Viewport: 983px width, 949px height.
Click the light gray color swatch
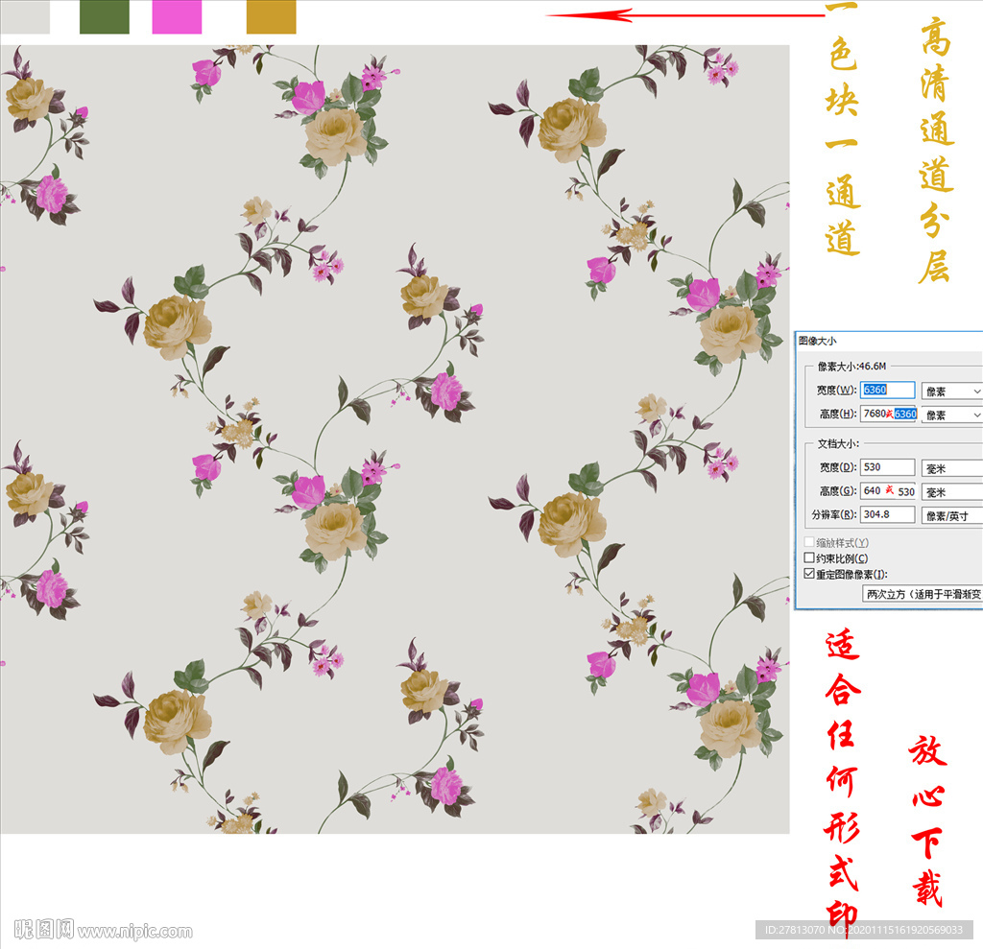pyautogui.click(x=24, y=16)
